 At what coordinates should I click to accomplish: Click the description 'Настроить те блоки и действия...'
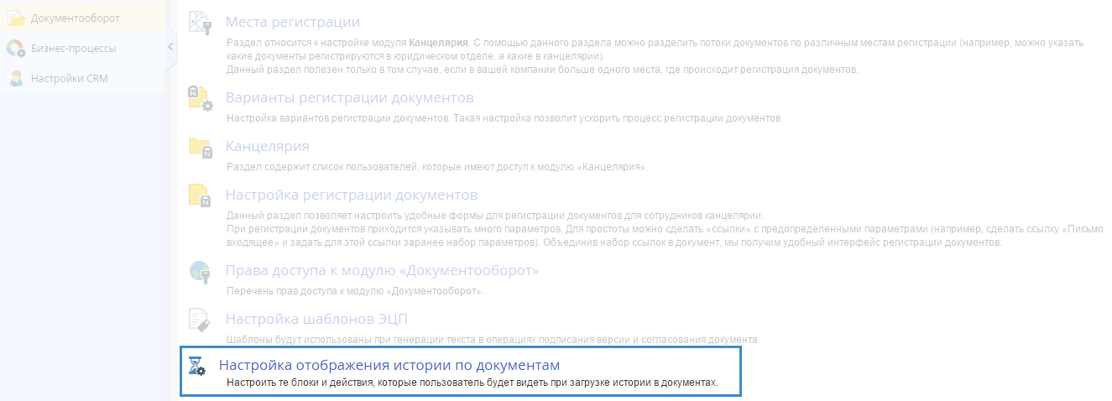[473, 383]
